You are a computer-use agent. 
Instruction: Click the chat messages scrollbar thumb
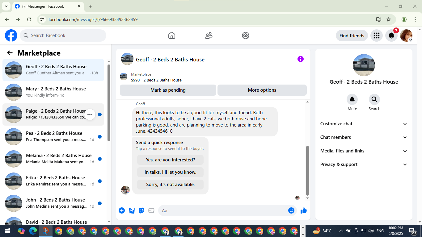pos(307,170)
